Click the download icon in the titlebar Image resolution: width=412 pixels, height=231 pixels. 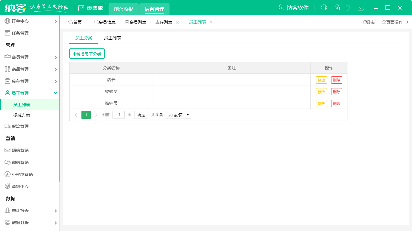tap(361, 8)
